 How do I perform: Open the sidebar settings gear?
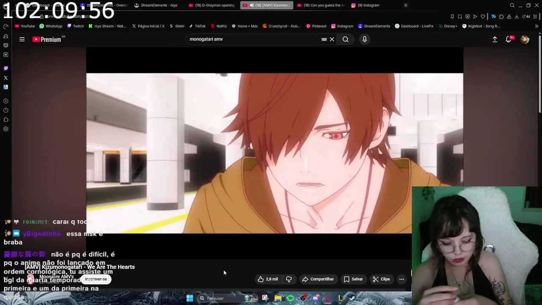click(6, 129)
